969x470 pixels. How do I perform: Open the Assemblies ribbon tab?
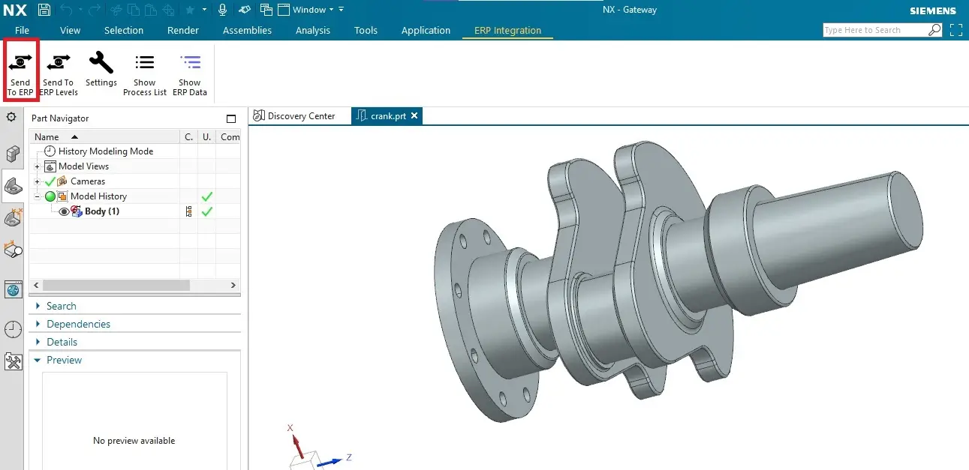coord(247,31)
